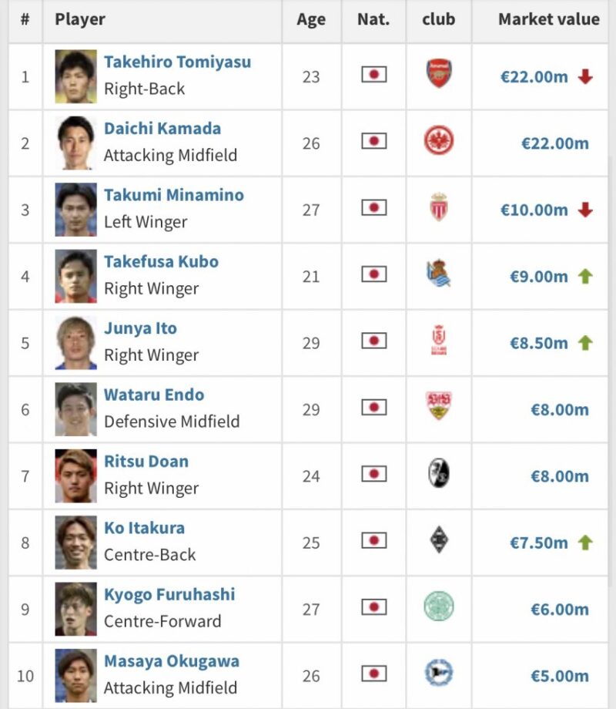Screen dimensions: 616x709
Task: Open Kyogo Furuhashi's player profile link
Action: coord(169,595)
